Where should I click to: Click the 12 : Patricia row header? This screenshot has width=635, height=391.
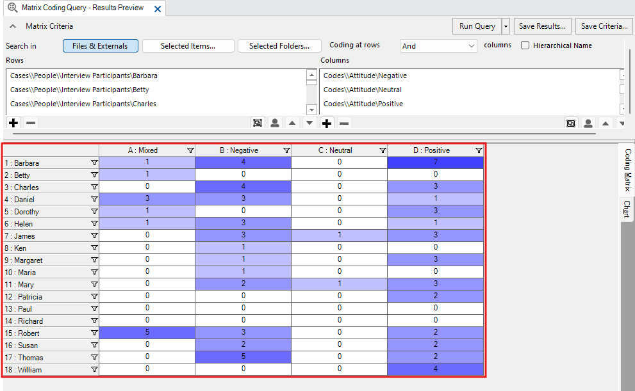(x=51, y=296)
